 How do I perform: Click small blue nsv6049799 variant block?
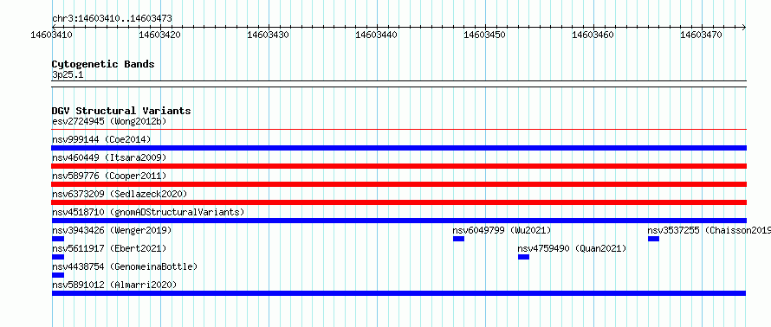coord(459,239)
